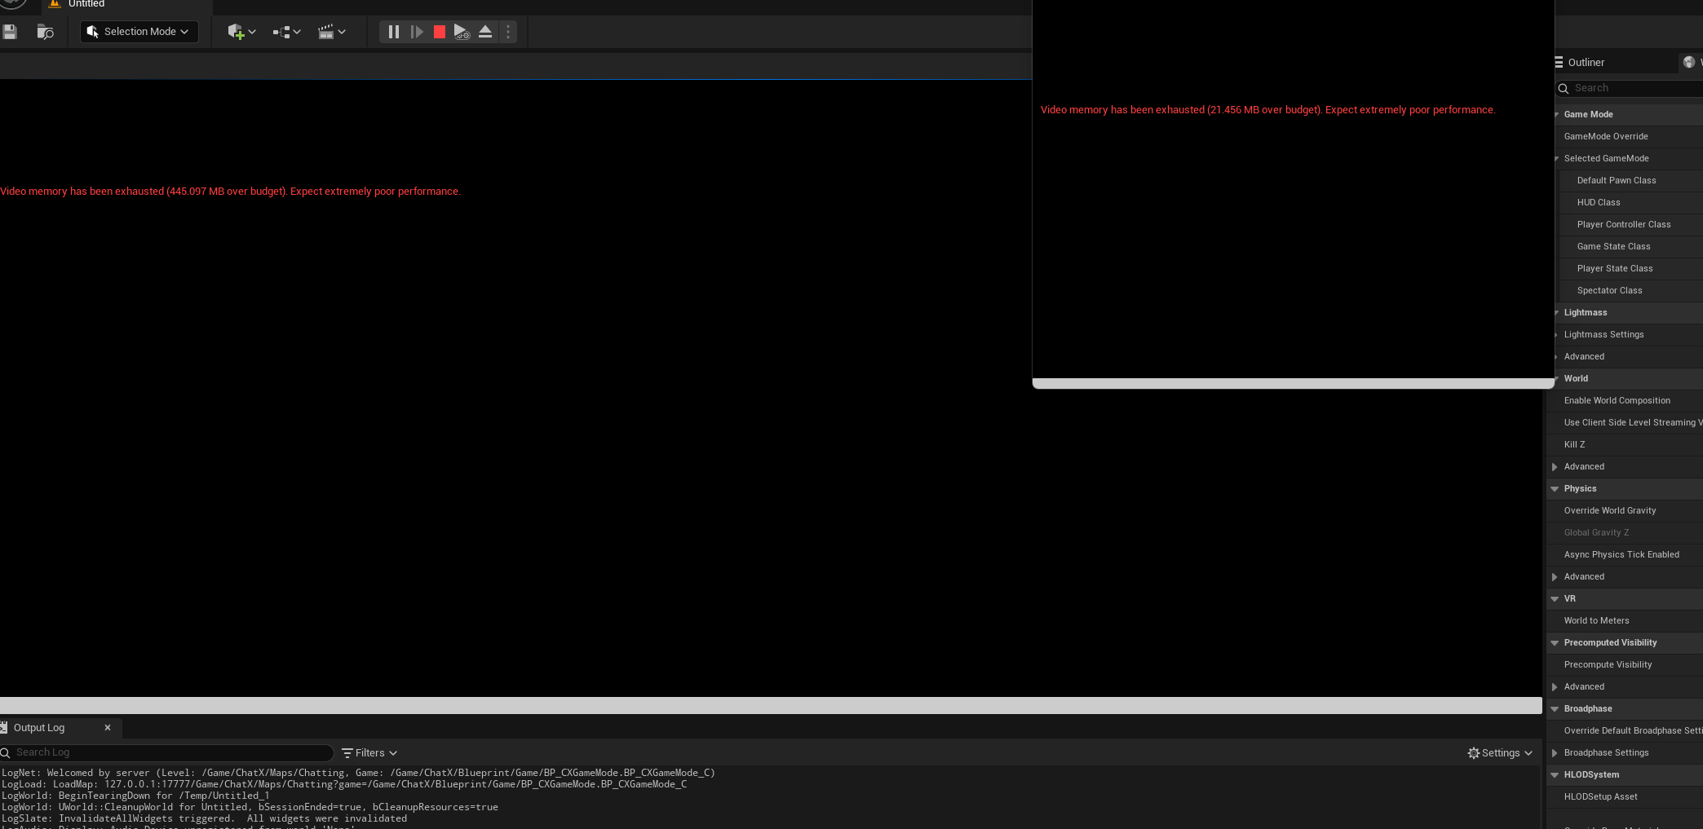This screenshot has height=829, width=1703.
Task: Click the World Settings globe icon tab
Action: pos(1689,62)
